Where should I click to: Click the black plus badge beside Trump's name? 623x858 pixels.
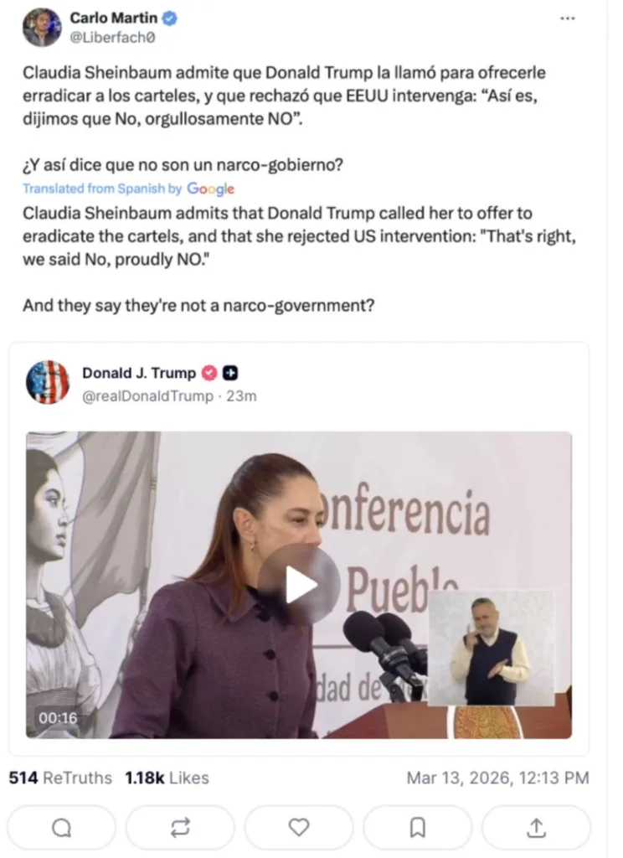[x=230, y=373]
